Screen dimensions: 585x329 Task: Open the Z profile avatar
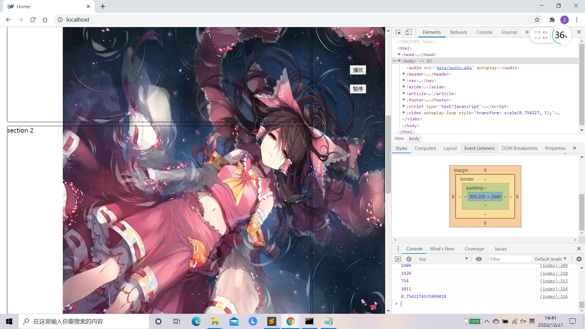[565, 19]
